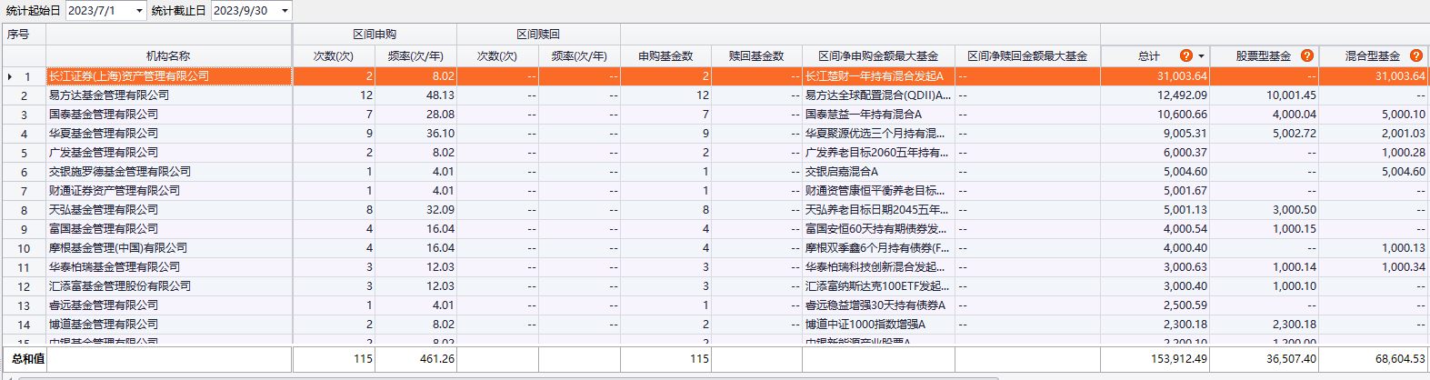1430x380 pixels.
Task: Click fund link 交银启嘉混合A
Action: (842, 172)
